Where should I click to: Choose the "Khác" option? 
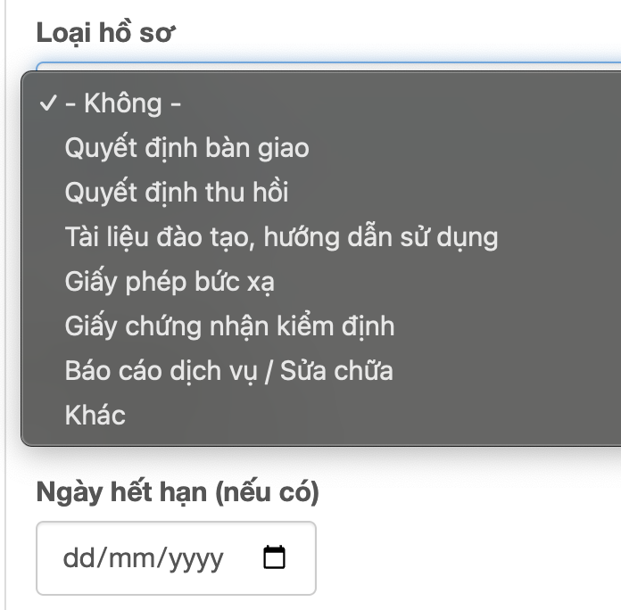(95, 415)
